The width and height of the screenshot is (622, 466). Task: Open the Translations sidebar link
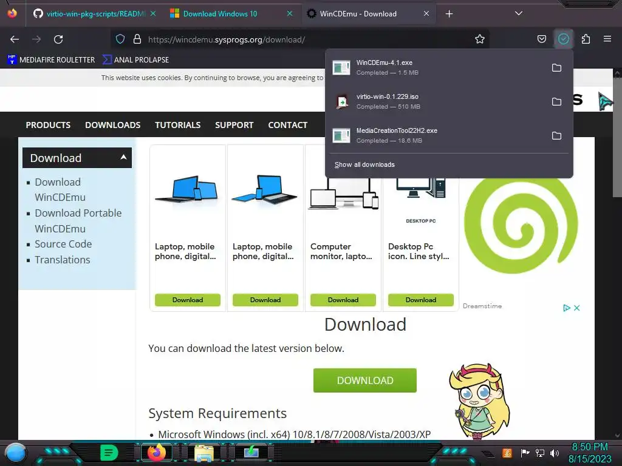63,260
